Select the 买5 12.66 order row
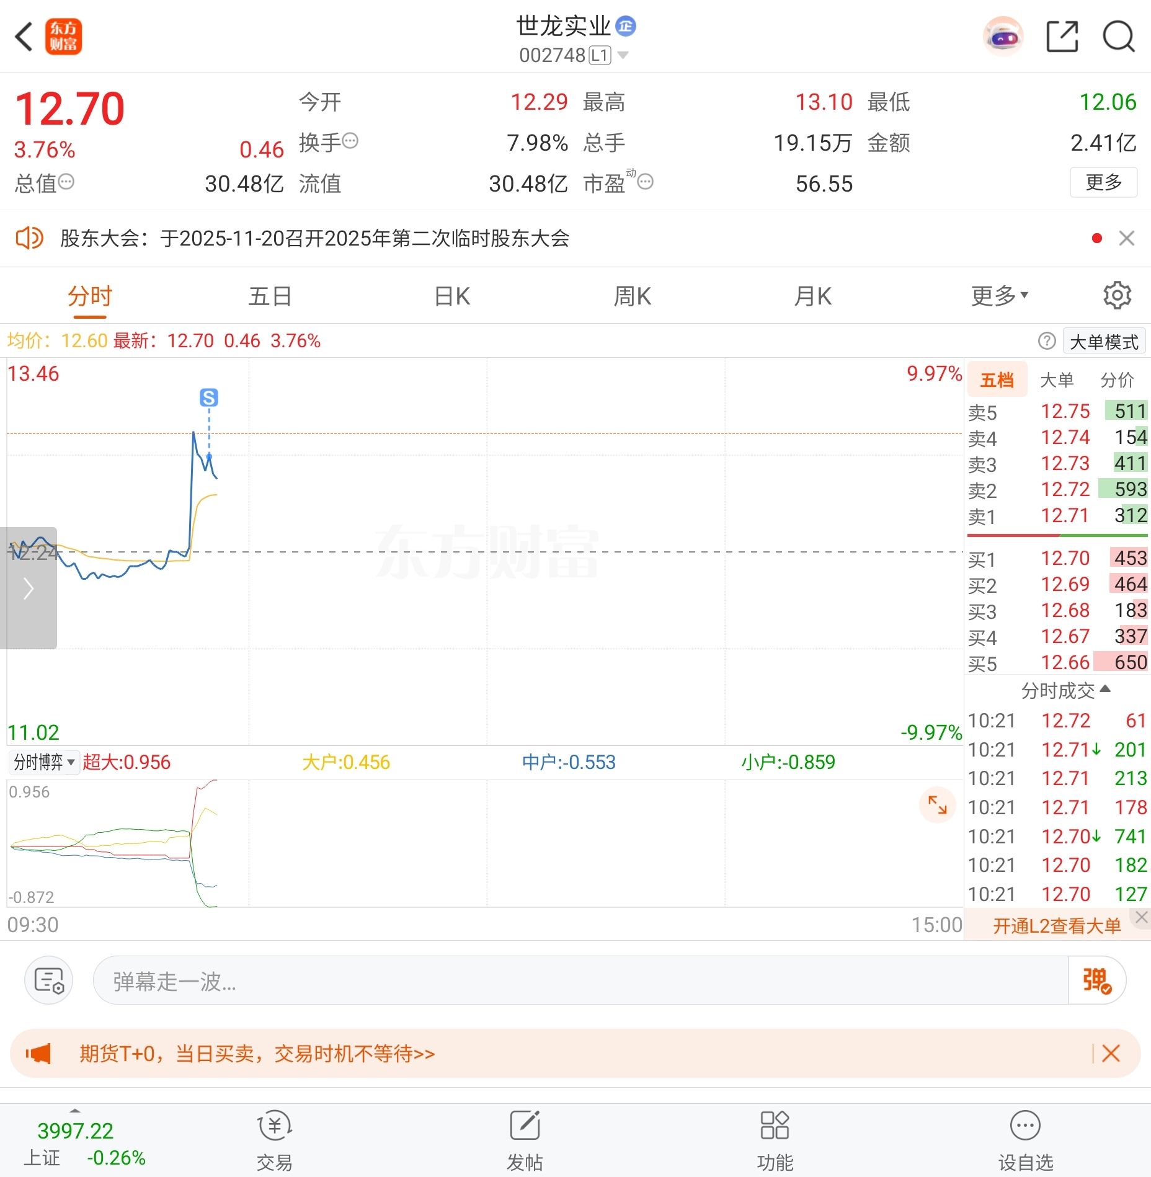 [x=1058, y=662]
